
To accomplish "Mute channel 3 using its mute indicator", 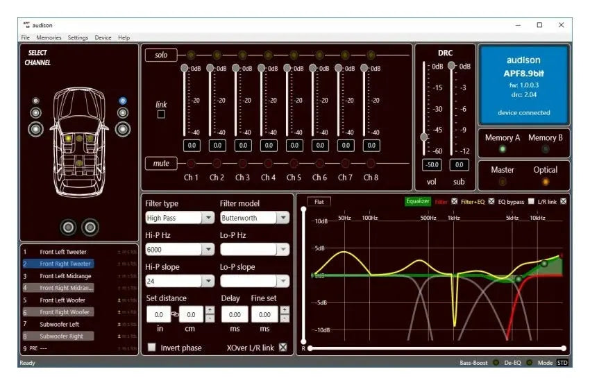I will pyautogui.click(x=242, y=164).
